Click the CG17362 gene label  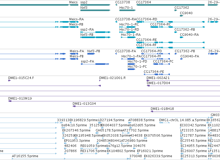point(182,7)
